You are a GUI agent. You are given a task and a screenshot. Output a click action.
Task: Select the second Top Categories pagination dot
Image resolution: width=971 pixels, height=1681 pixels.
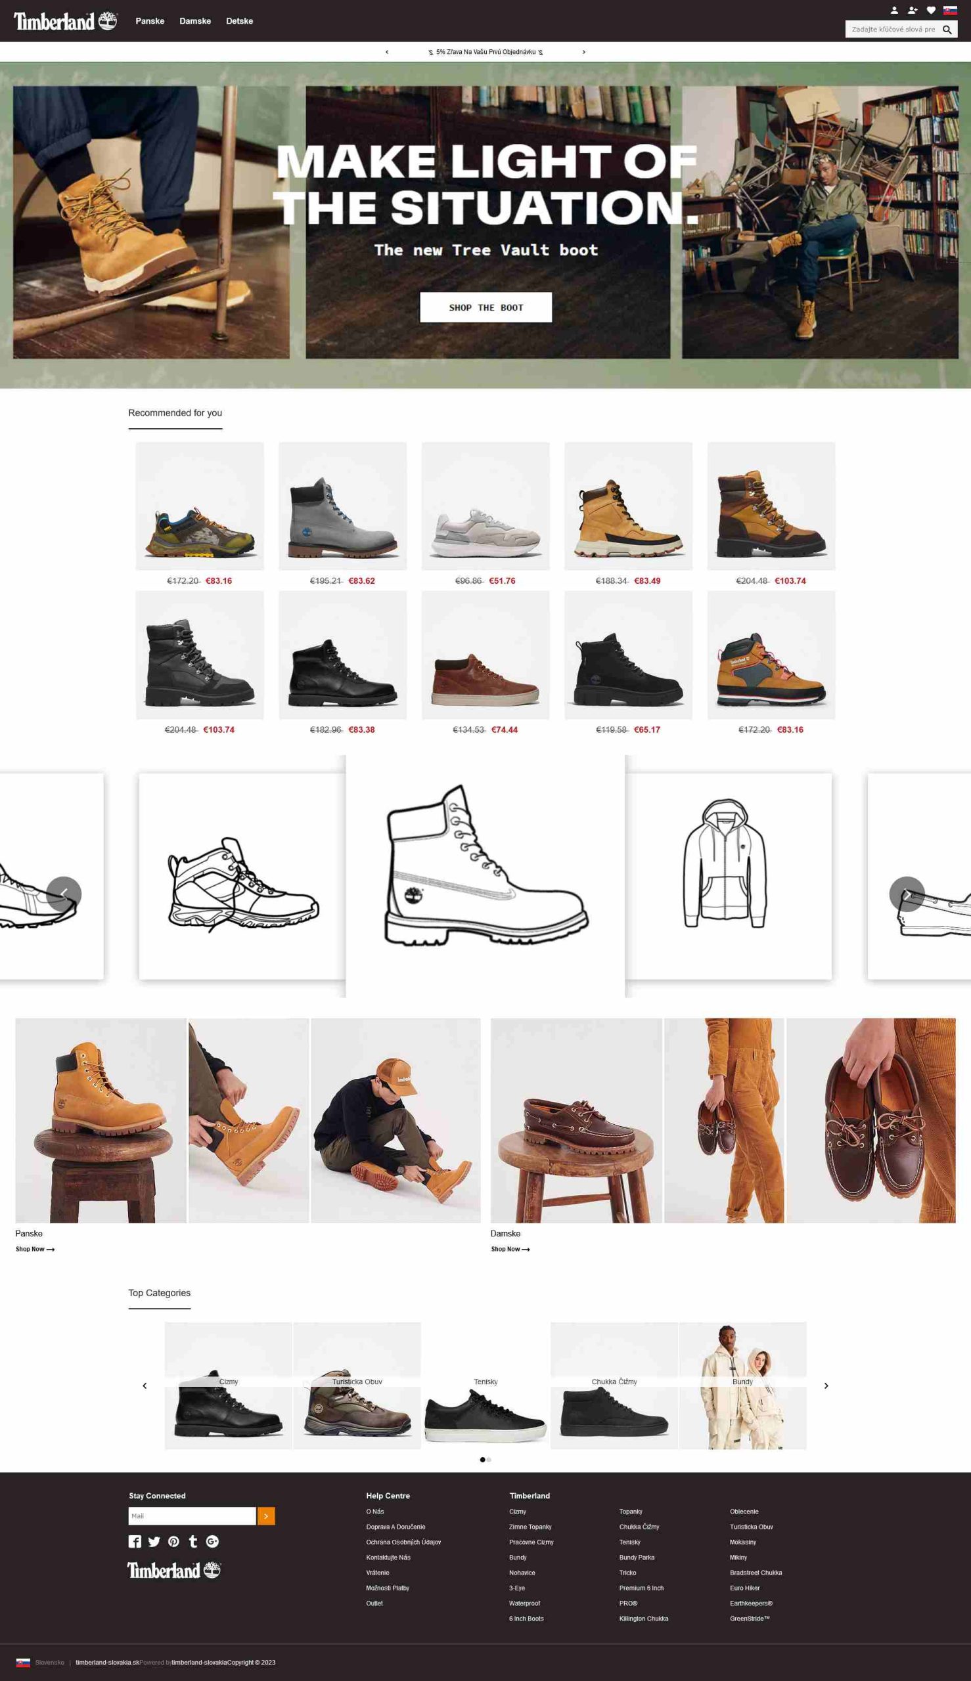click(x=489, y=1460)
